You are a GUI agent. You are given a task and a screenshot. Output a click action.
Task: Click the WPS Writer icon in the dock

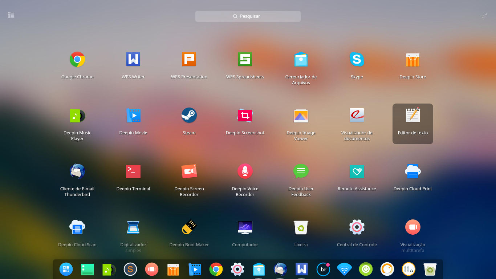302,269
